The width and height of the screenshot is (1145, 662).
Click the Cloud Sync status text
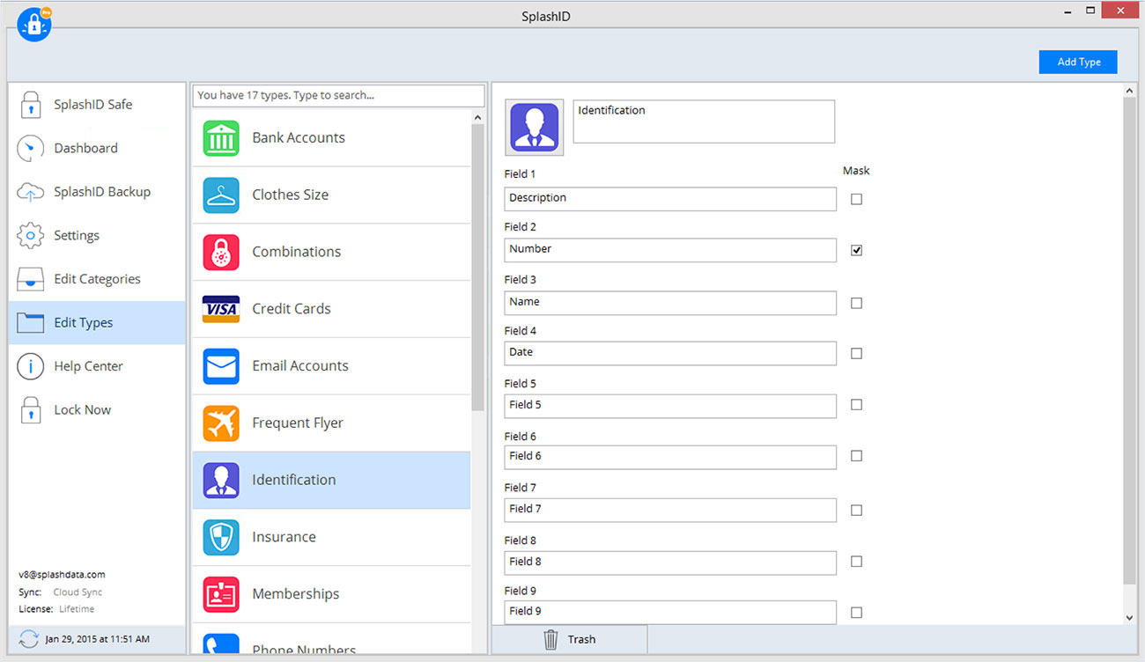pos(78,592)
